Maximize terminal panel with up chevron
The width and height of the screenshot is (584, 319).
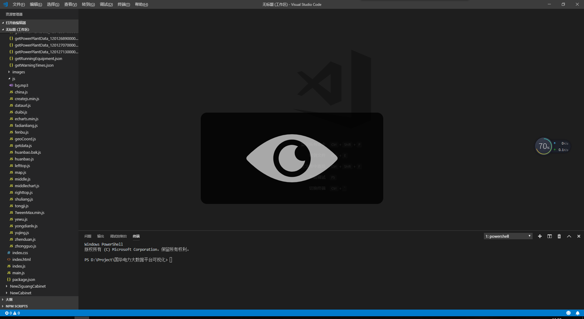point(569,236)
